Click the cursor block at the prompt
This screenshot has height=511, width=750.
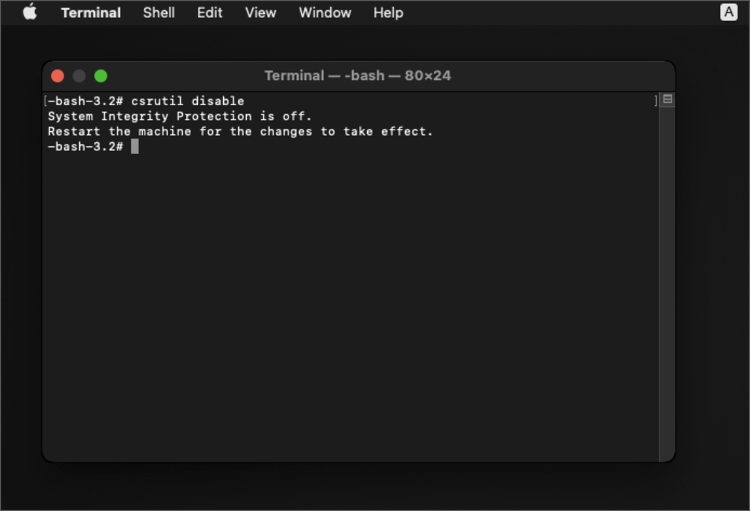[135, 146]
